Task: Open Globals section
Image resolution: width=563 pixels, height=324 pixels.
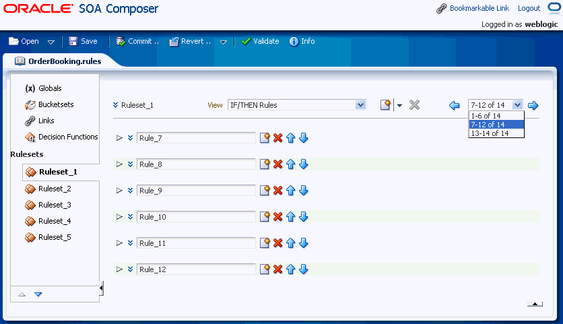Action: coord(44,88)
